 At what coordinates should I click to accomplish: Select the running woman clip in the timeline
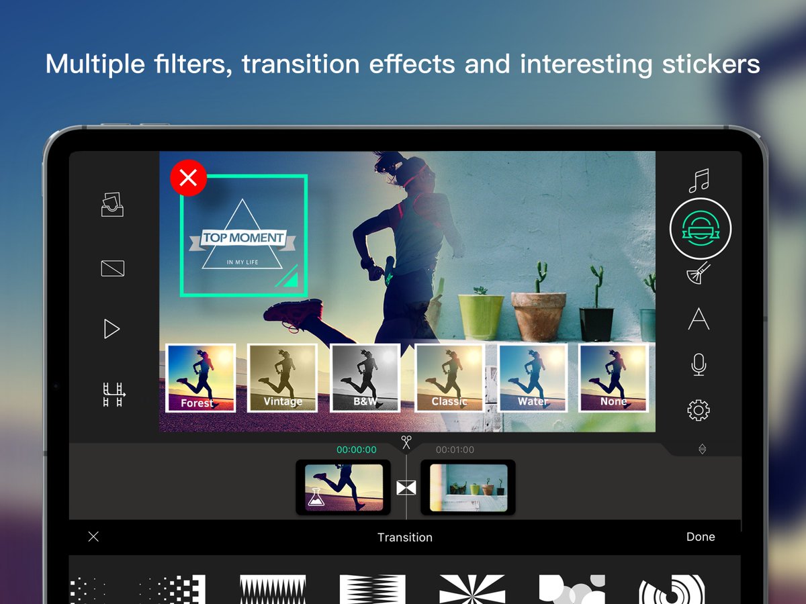(x=343, y=487)
